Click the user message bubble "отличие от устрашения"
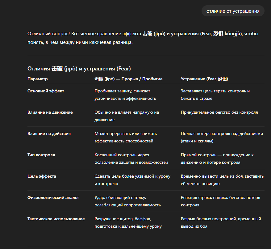The image size is (271, 249). [x=233, y=11]
